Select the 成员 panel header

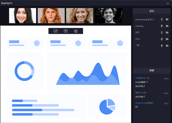coord(152,11)
